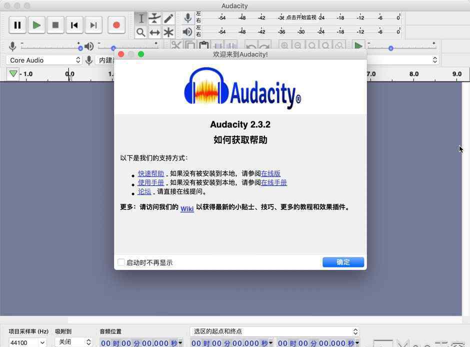The image size is (470, 347).
Task: Click the Copy icon in edit toolbar
Action: (x=190, y=45)
